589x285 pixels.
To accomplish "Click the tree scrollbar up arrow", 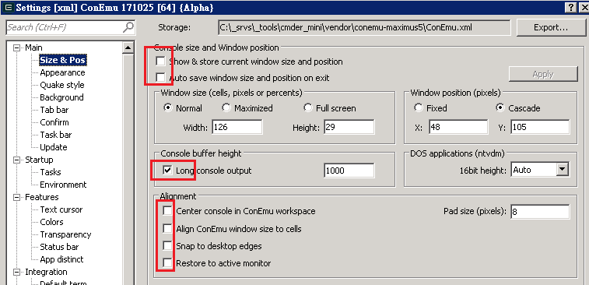I will 128,47.
